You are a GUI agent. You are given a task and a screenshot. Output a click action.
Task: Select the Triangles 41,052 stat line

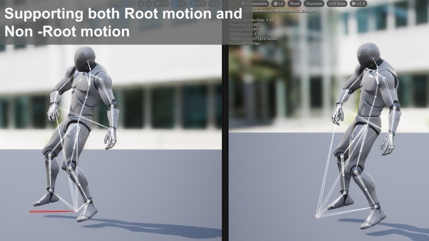click(x=245, y=25)
